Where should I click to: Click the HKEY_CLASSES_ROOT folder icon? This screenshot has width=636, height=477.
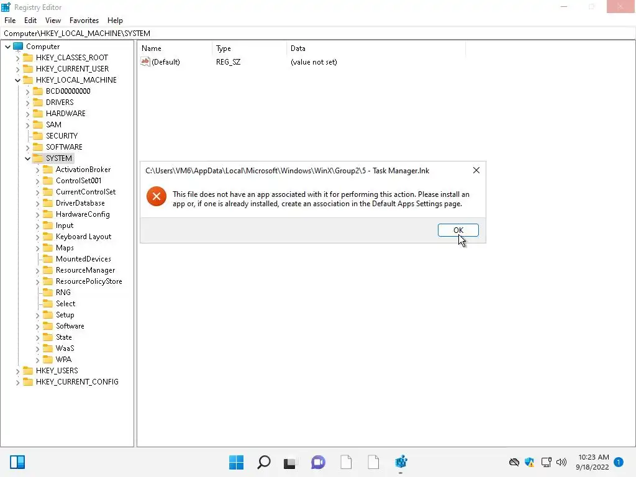[27, 58]
